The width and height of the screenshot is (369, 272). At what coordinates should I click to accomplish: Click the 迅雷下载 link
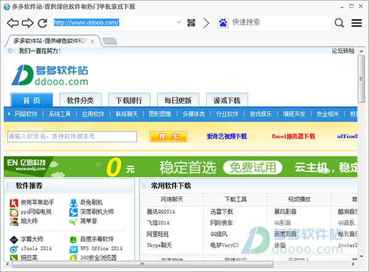(221, 212)
